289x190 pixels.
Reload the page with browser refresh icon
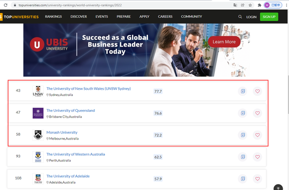(5, 5)
